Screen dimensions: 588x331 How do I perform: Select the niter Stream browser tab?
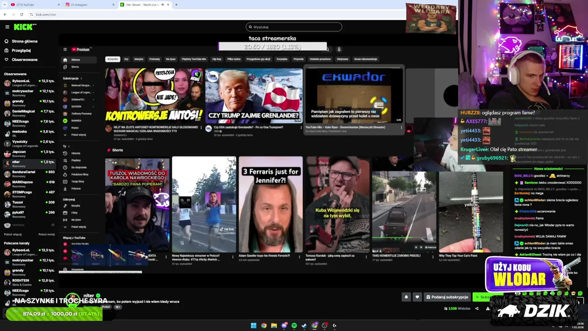click(145, 5)
